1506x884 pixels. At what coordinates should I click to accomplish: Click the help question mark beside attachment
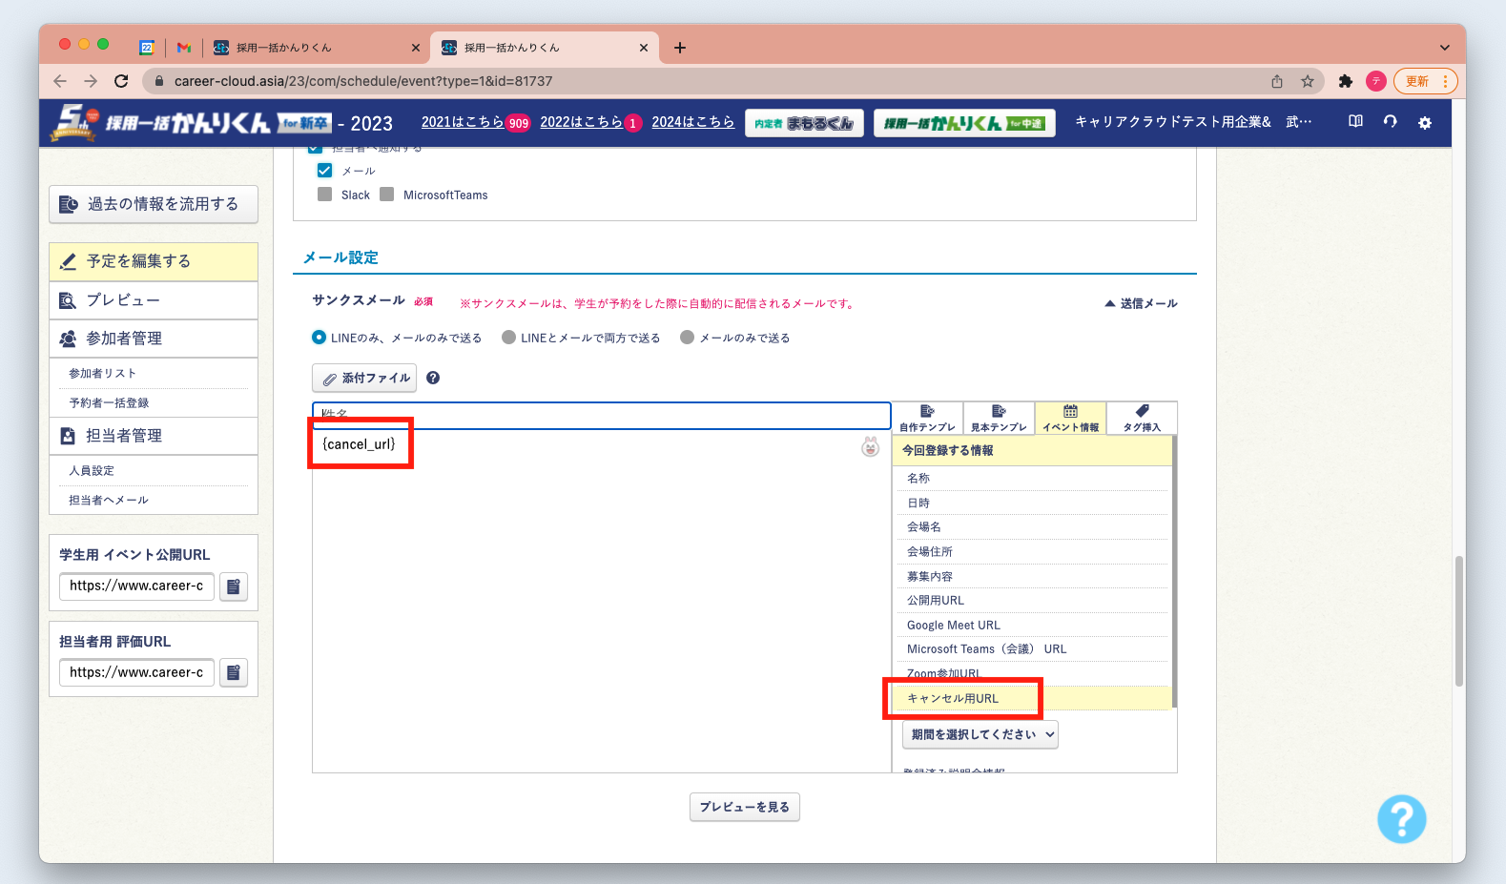coord(433,379)
